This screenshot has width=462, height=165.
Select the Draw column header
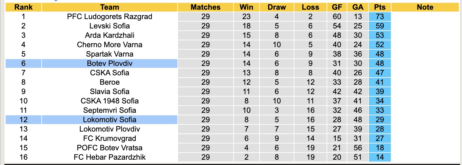coord(277,7)
